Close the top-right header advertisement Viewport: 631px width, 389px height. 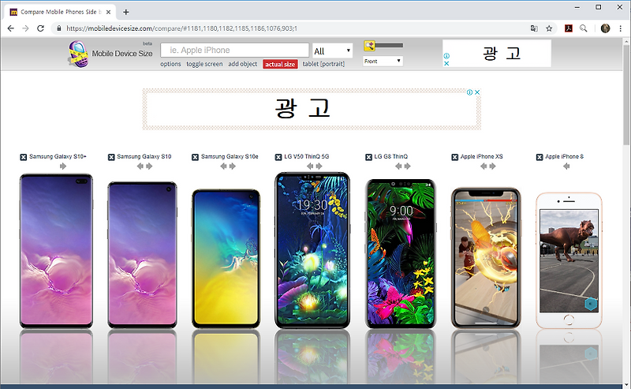point(446,64)
